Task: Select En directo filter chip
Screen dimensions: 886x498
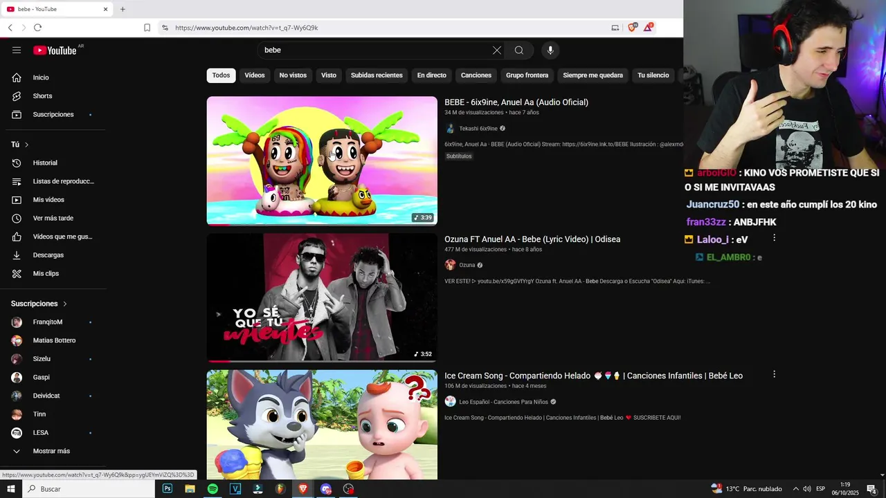Action: pos(432,75)
